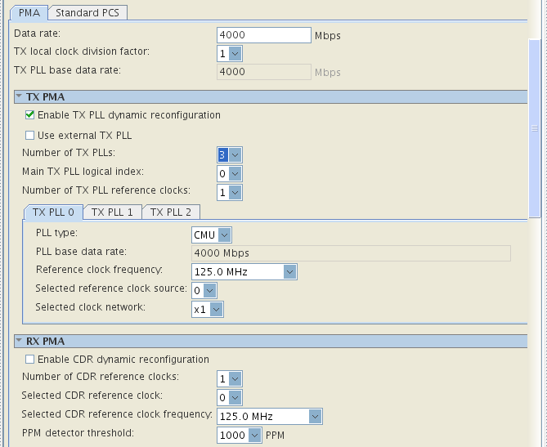Switch to the Standard PCS tab
Image resolution: width=547 pixels, height=447 pixels.
pos(89,12)
